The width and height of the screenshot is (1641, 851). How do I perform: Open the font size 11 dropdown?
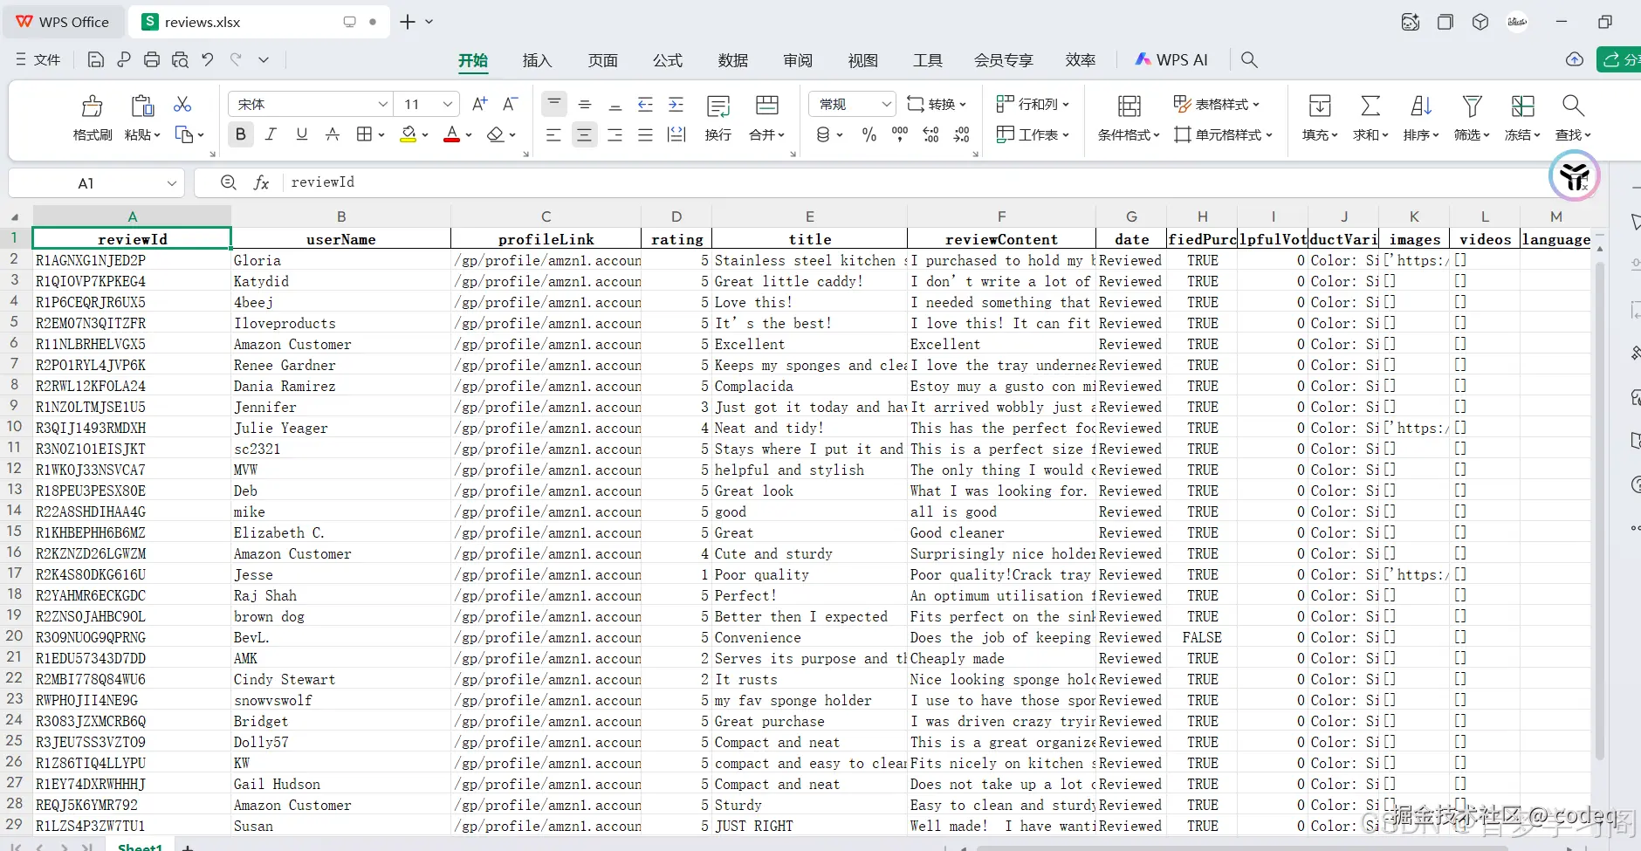(448, 104)
